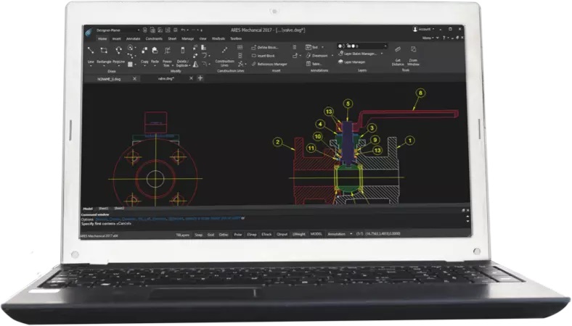This screenshot has height=326, width=572.
Task: Toggle LWeight in the status bar
Action: (299, 234)
